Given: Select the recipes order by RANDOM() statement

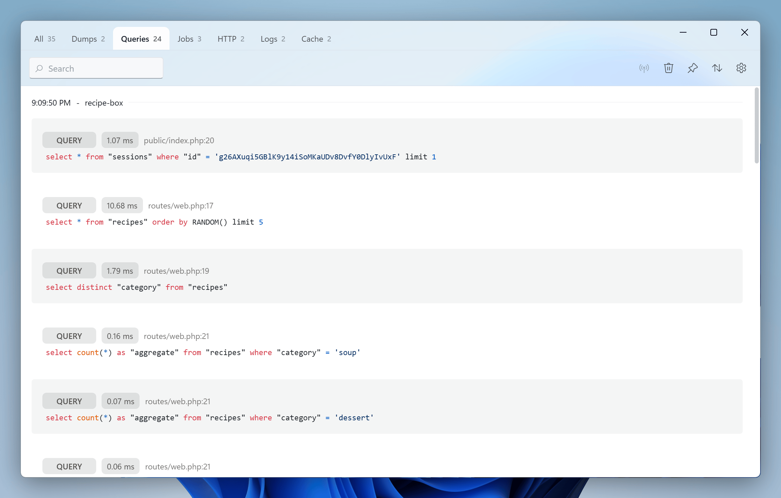Looking at the screenshot, I should (x=154, y=222).
